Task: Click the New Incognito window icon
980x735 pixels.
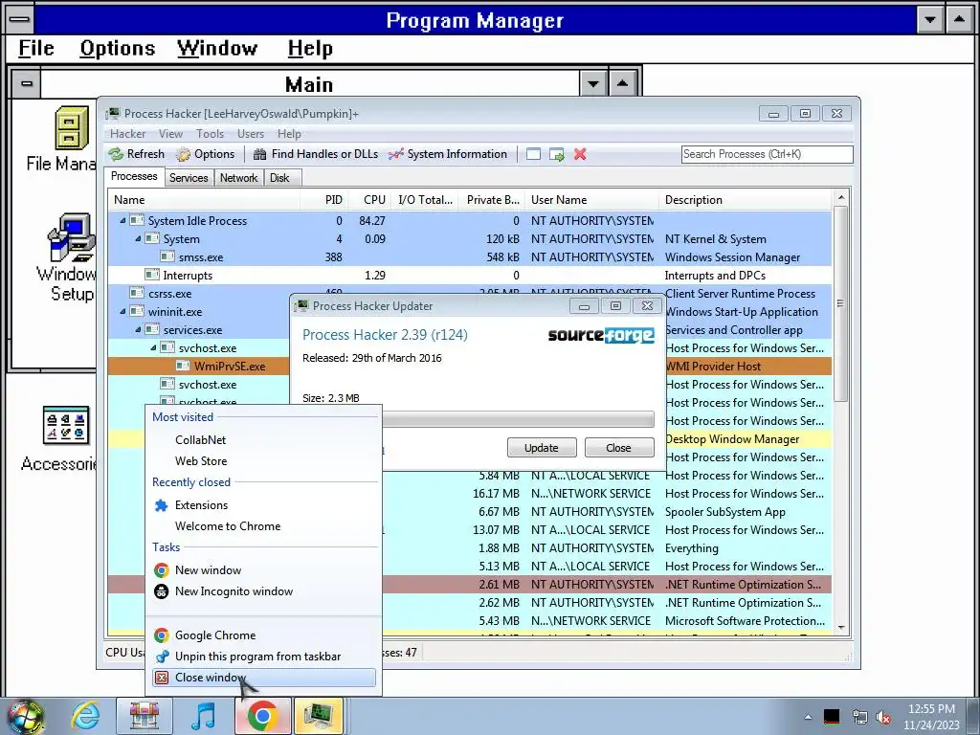Action: pos(161,591)
